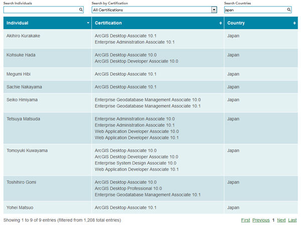The width and height of the screenshot is (301, 226).
Task: Click the Search Countries magnifier icon
Action: pos(289,10)
